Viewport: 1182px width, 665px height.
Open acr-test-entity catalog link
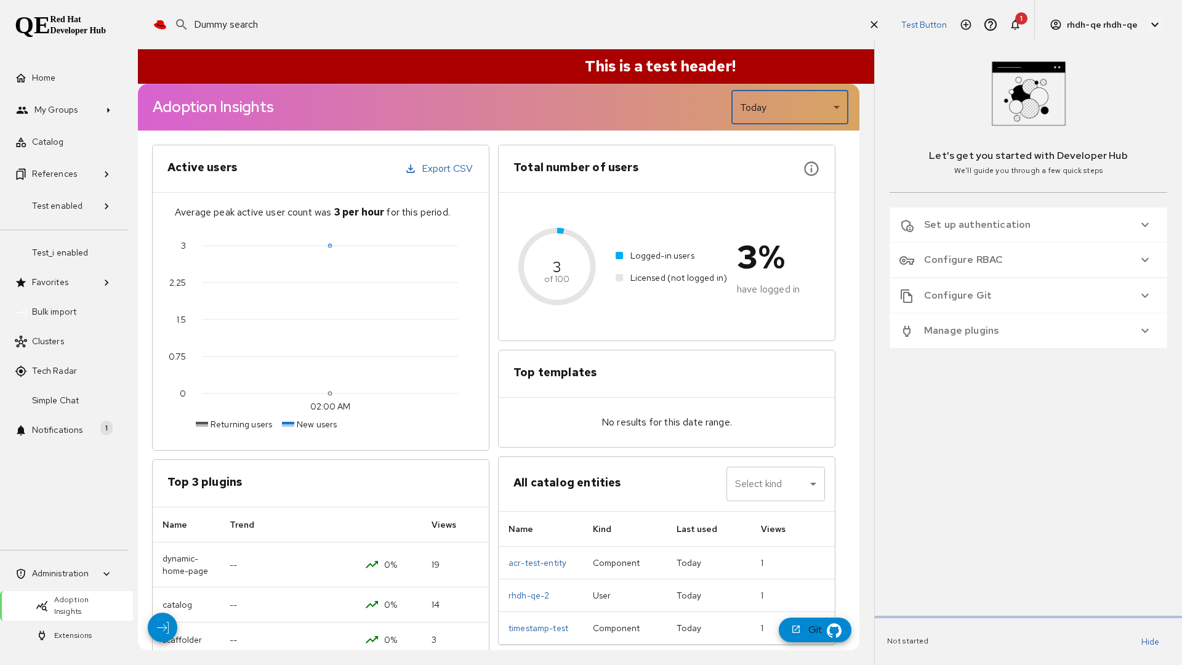[x=537, y=563]
